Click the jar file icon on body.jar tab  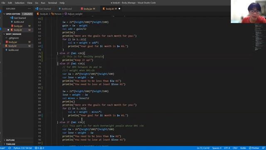[x=82, y=8]
